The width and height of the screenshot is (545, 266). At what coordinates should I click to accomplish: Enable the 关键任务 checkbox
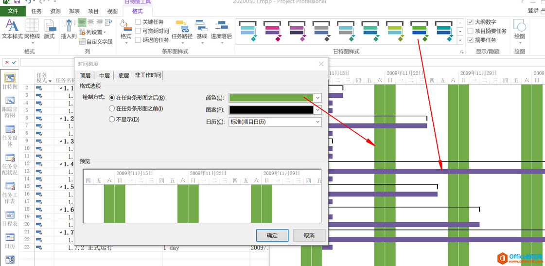click(x=139, y=22)
